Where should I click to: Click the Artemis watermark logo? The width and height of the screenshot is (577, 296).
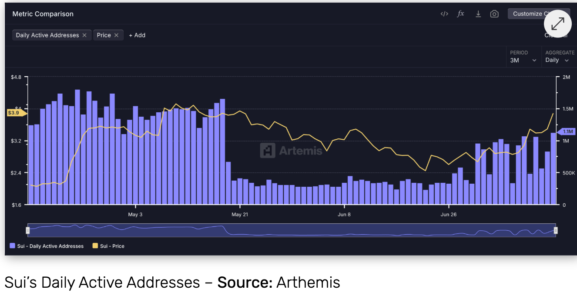point(291,151)
